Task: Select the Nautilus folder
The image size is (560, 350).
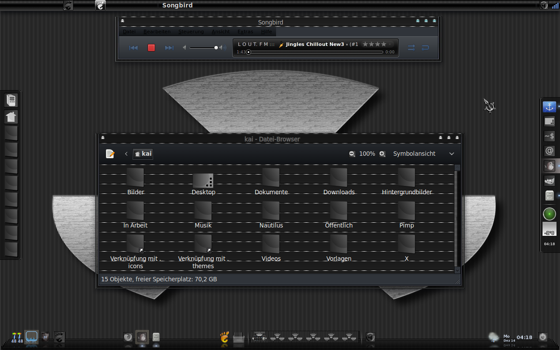Action: tap(271, 214)
